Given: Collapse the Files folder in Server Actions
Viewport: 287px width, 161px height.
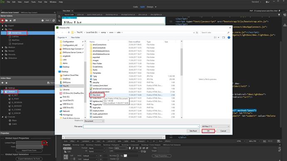Looking at the screenshot, I should (2, 29).
